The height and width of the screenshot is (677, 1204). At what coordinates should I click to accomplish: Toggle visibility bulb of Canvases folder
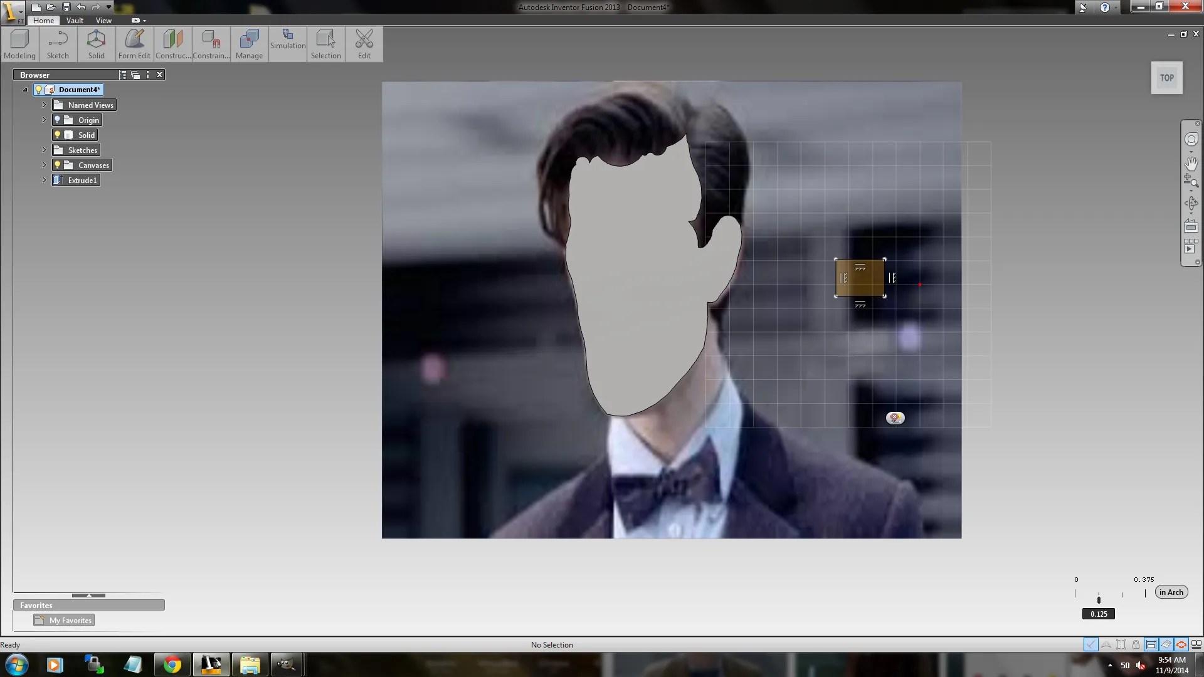point(58,165)
